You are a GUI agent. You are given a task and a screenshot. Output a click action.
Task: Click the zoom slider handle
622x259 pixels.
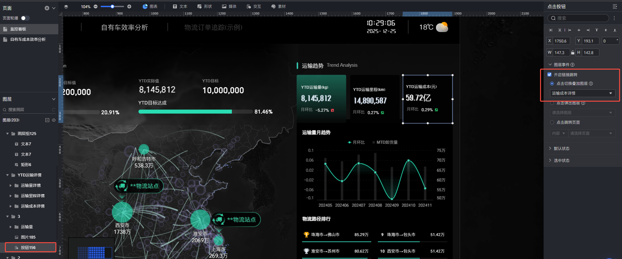click(112, 6)
